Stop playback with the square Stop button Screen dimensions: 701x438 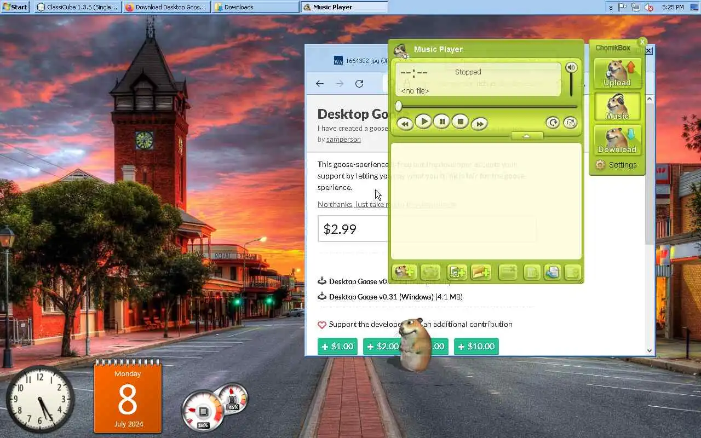(x=460, y=122)
